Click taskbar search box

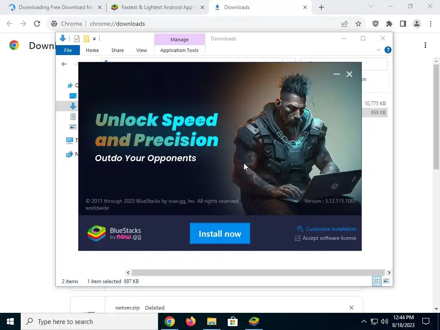tap(89, 321)
